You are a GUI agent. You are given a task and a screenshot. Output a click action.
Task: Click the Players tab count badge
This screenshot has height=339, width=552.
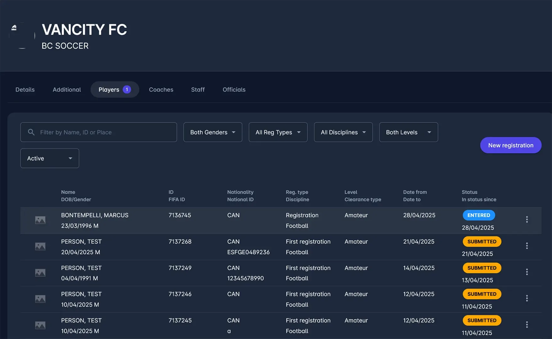point(127,89)
